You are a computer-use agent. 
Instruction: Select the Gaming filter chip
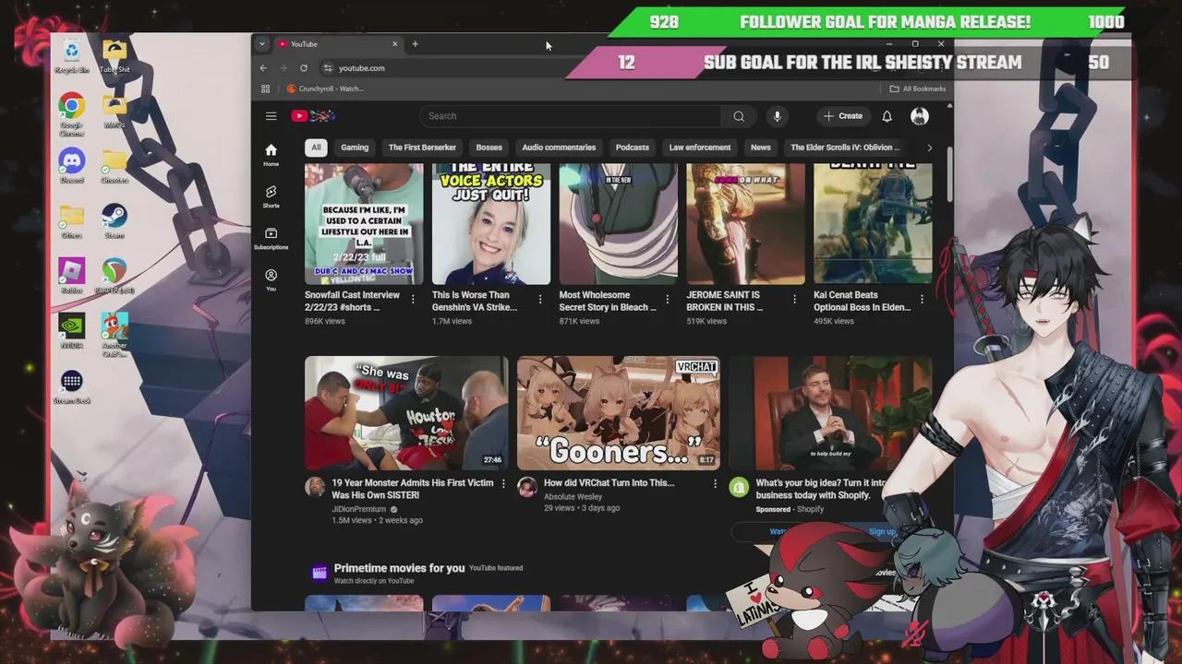[355, 148]
